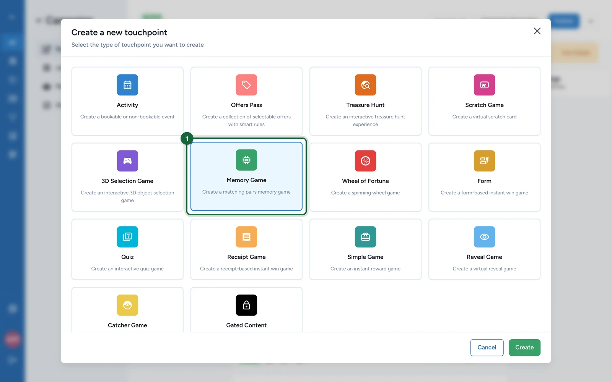Select 'Create a matching pairs memory game' text
612x382 pixels.
[246, 192]
